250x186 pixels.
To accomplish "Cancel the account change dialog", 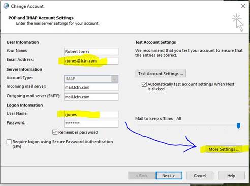I will point(200,176).
